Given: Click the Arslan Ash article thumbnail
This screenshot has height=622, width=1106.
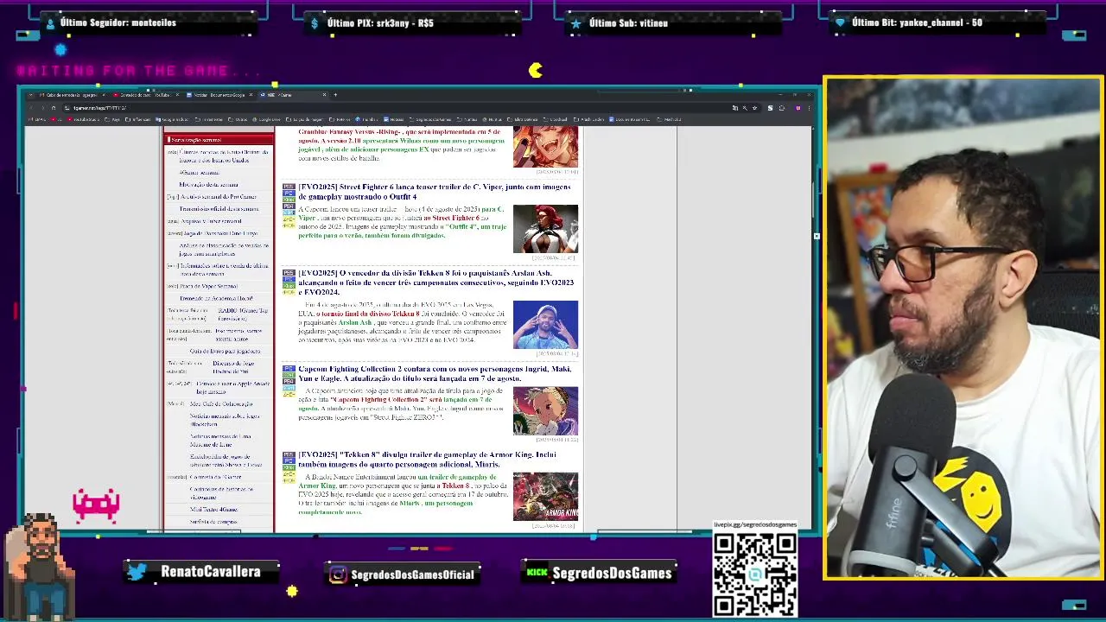Looking at the screenshot, I should pos(545,325).
